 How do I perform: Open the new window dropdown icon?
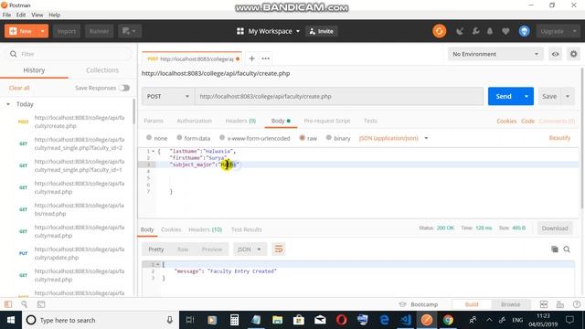pos(130,31)
